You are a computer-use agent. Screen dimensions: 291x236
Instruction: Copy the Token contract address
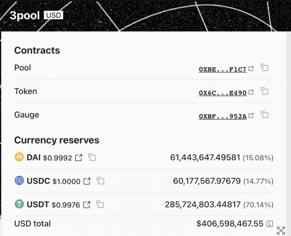265,91
